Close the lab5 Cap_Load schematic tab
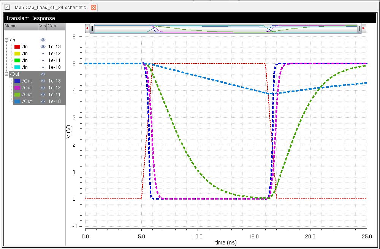 click(93, 8)
